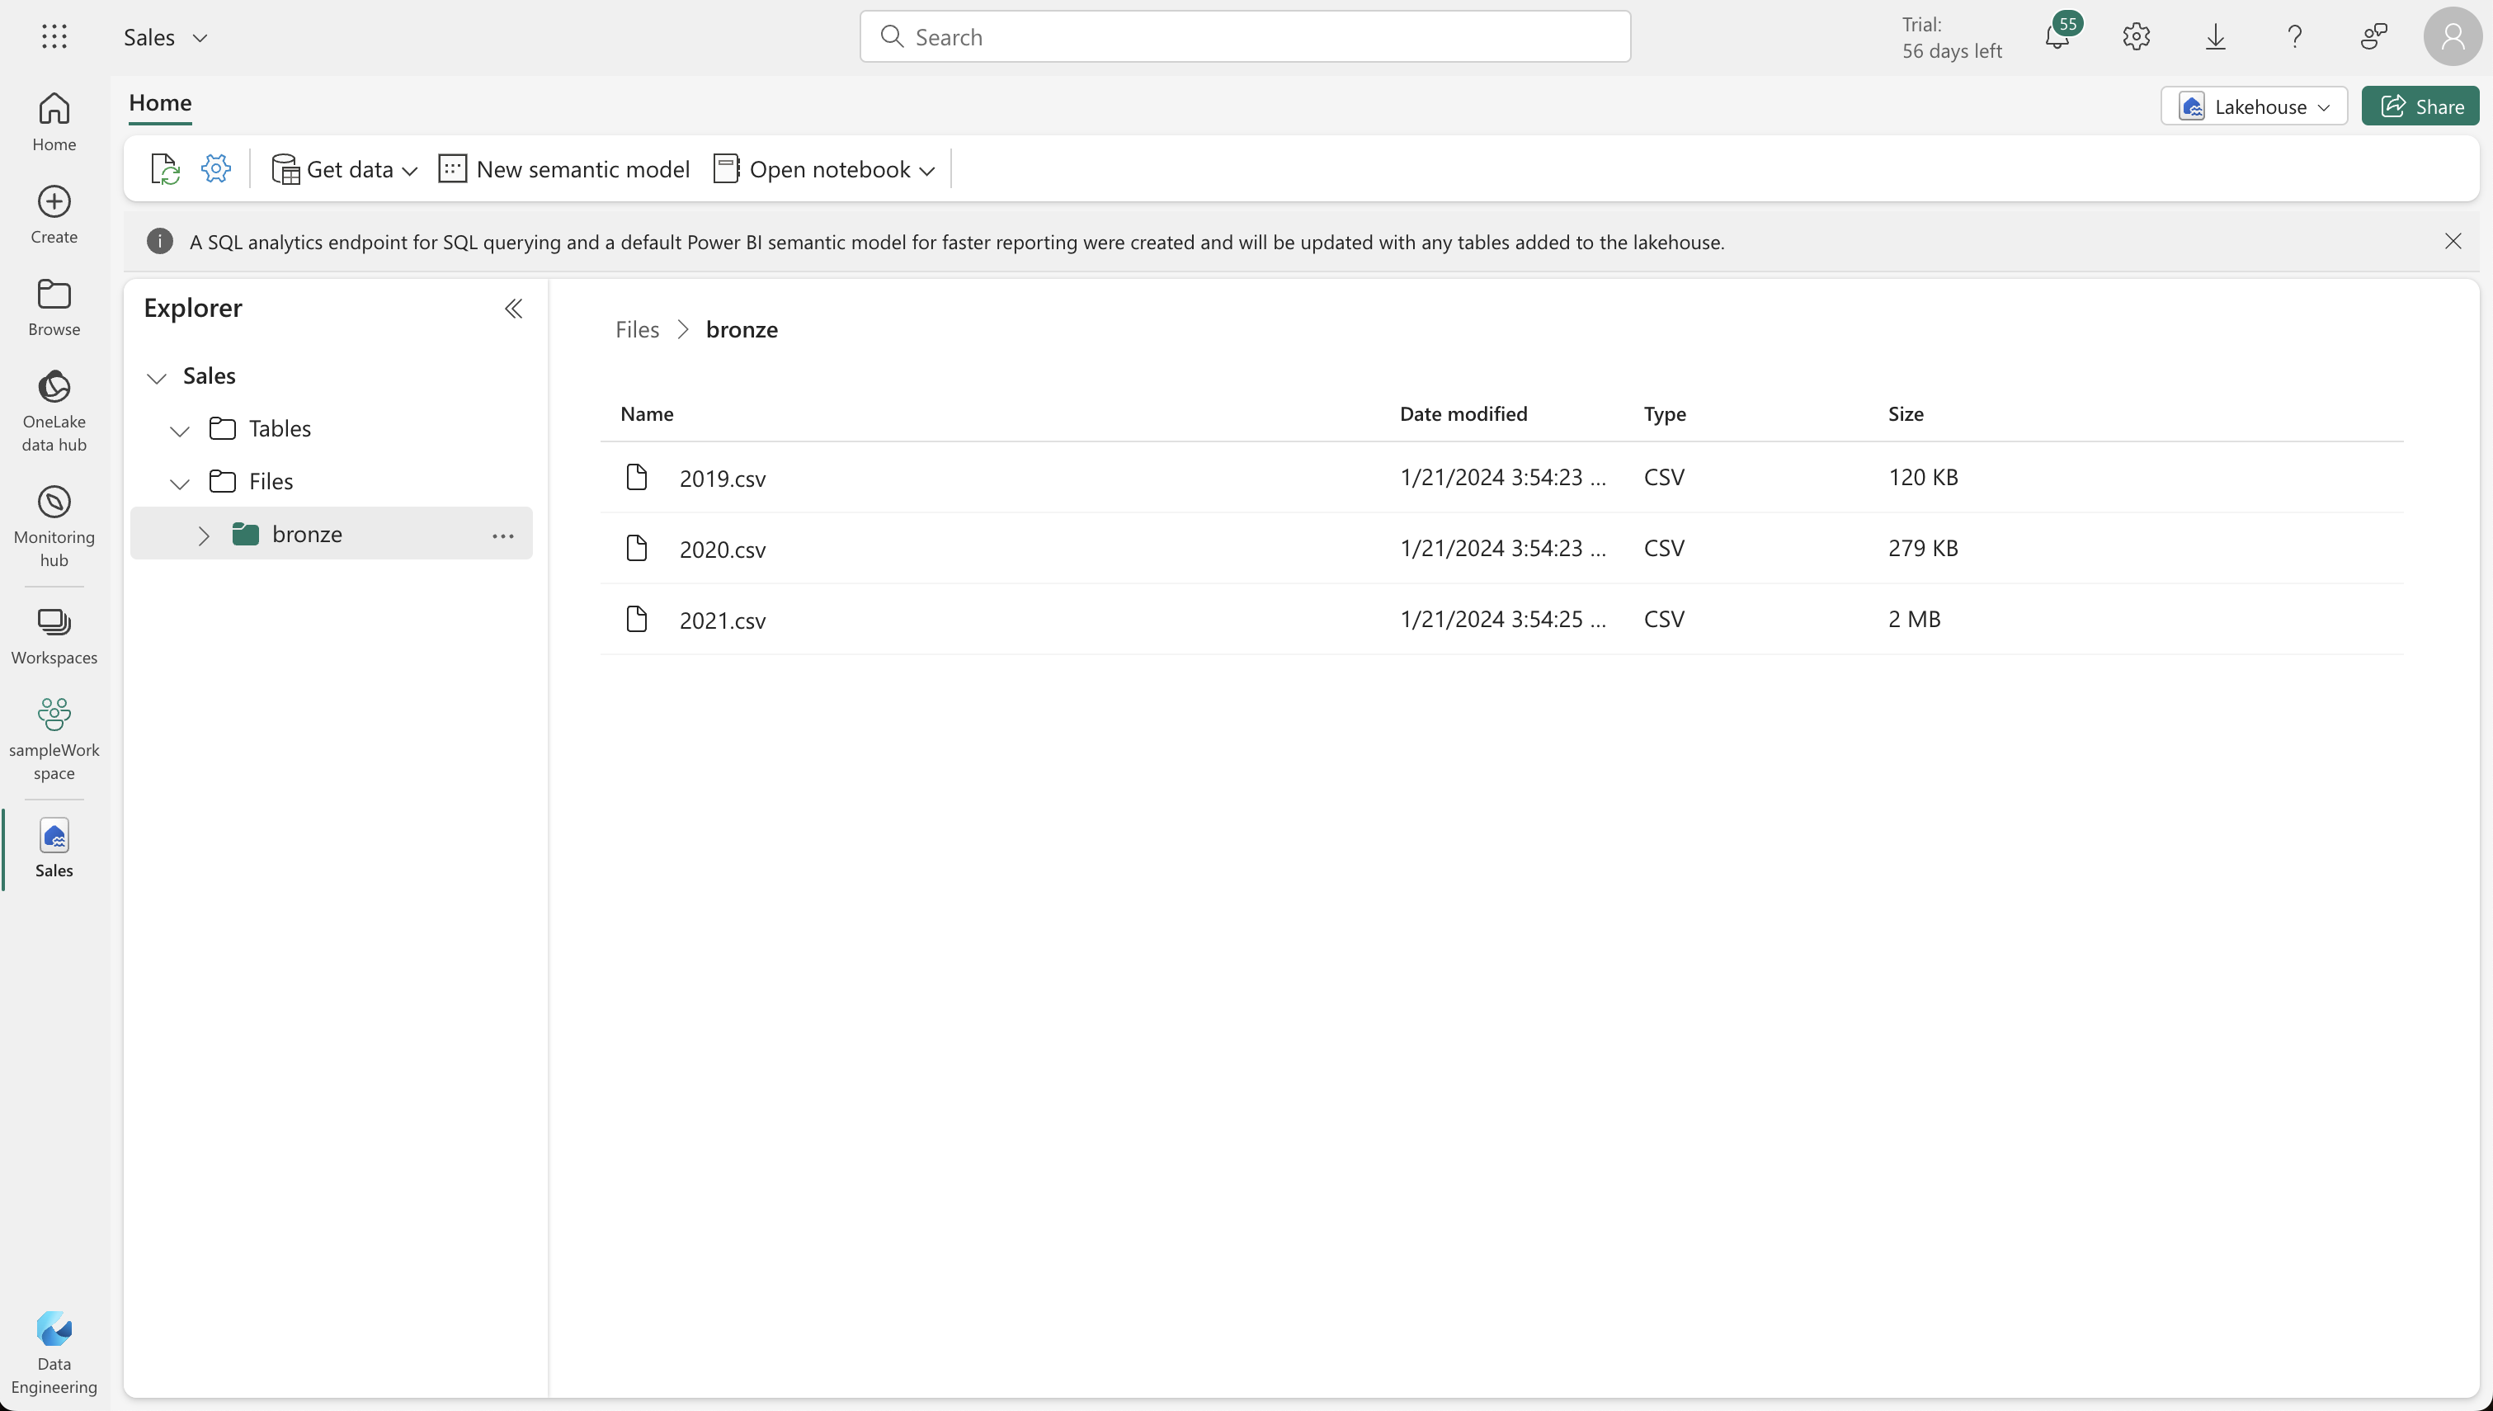This screenshot has height=1411, width=2493.
Task: Click the file icon beside 2020.csv
Action: pos(636,548)
